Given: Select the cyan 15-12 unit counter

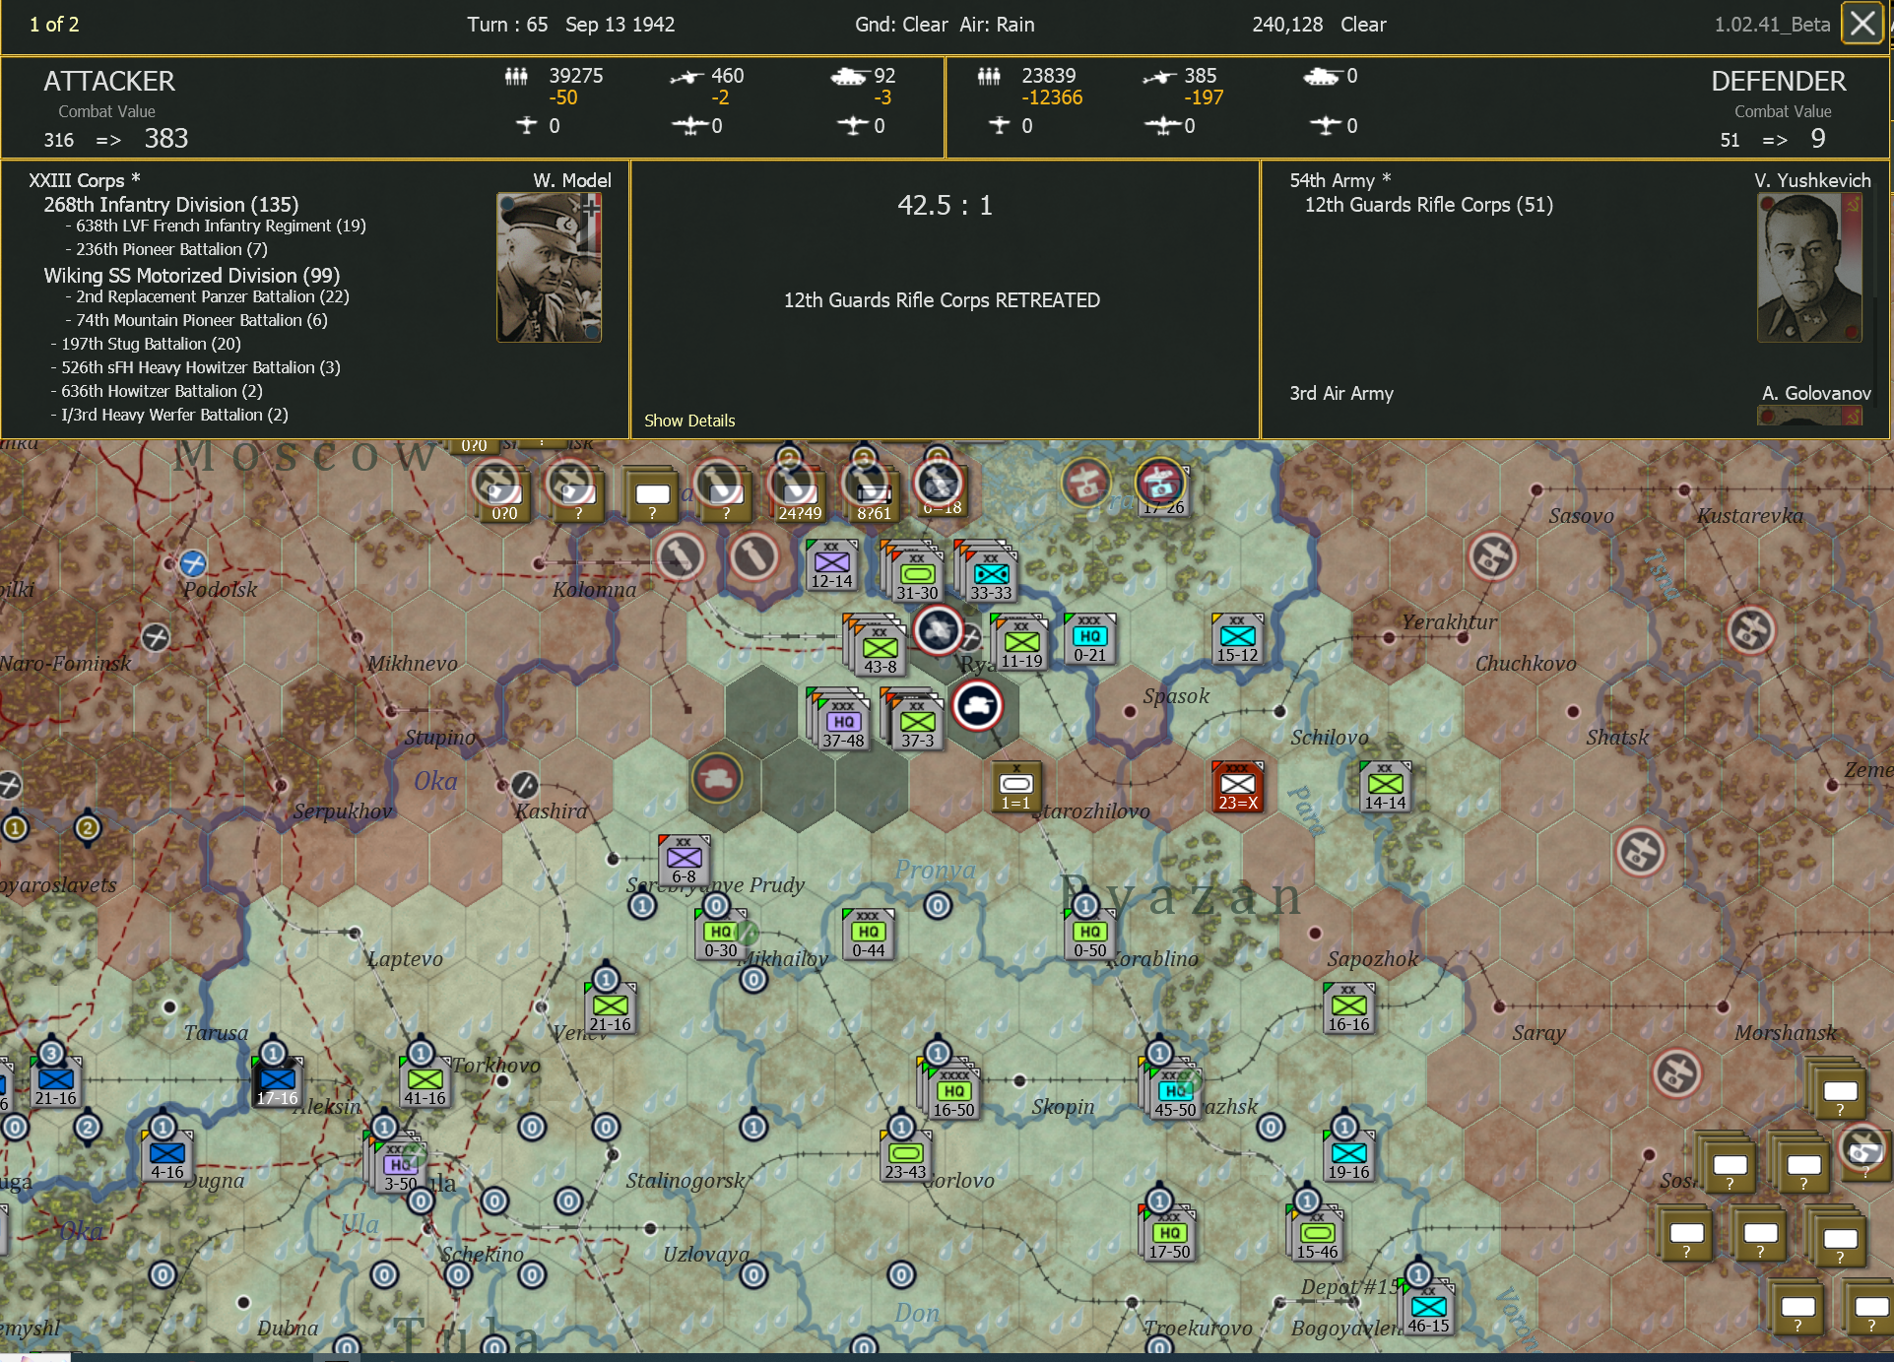Looking at the screenshot, I should coord(1237,640).
